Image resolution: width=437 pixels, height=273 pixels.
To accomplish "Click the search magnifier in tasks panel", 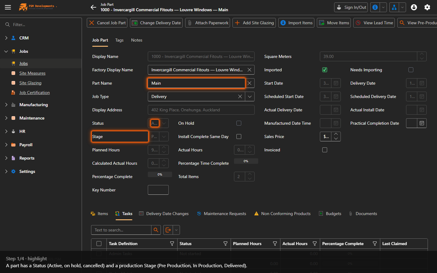I will (156, 230).
